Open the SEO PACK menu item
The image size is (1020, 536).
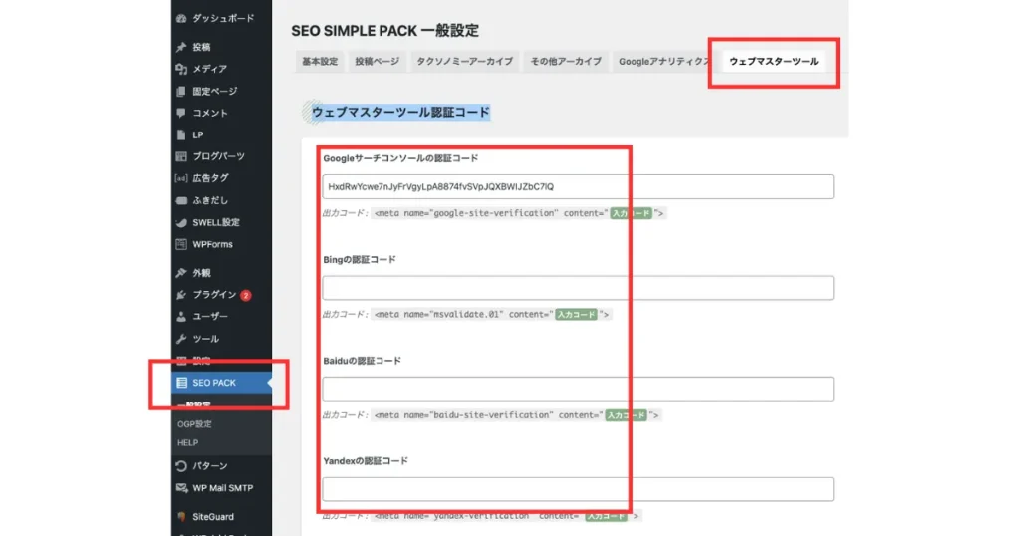point(221,383)
